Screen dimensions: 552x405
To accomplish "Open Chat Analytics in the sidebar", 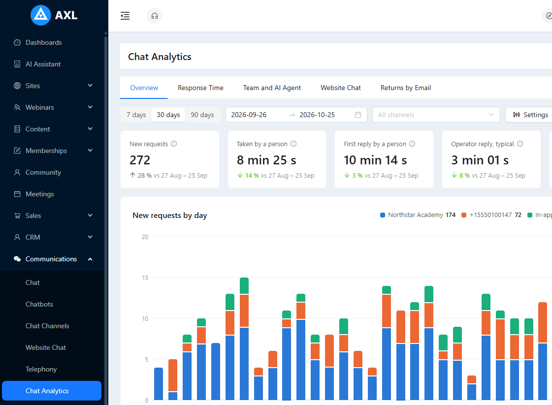I will [x=52, y=391].
